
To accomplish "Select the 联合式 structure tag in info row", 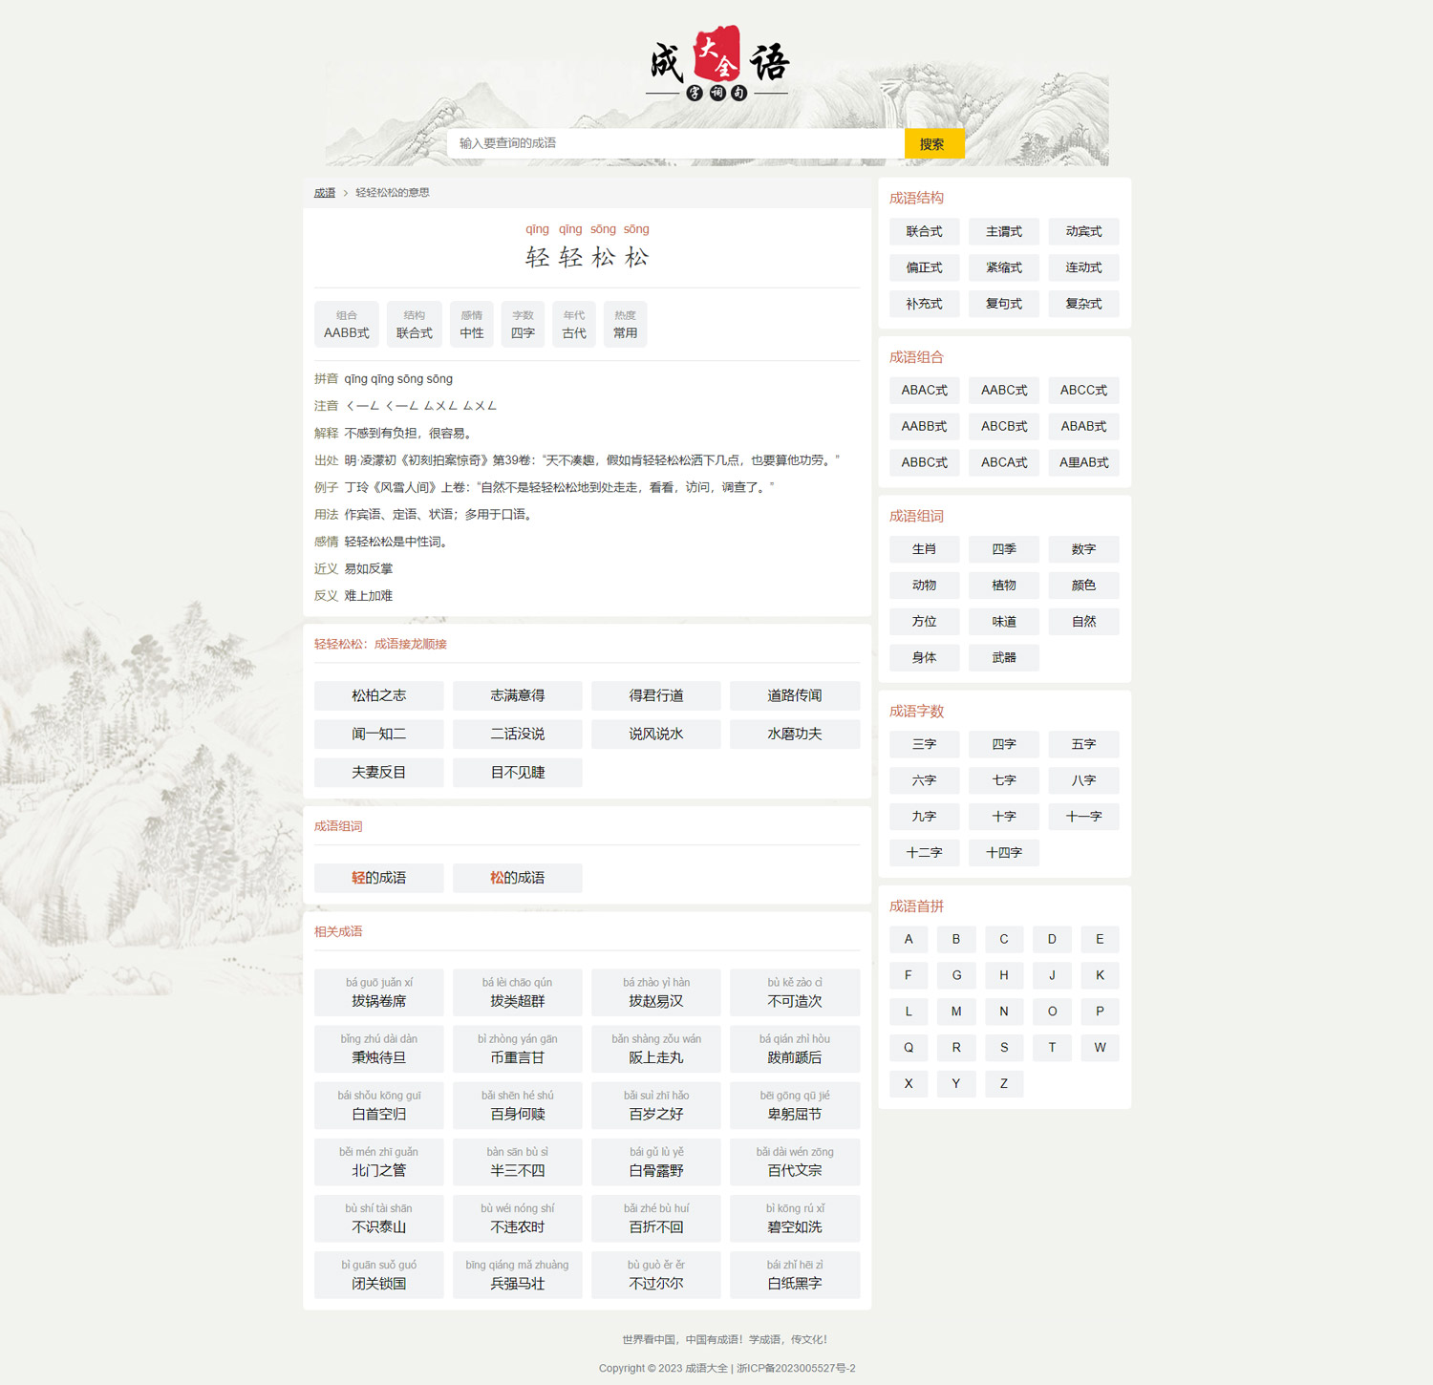I will [414, 324].
